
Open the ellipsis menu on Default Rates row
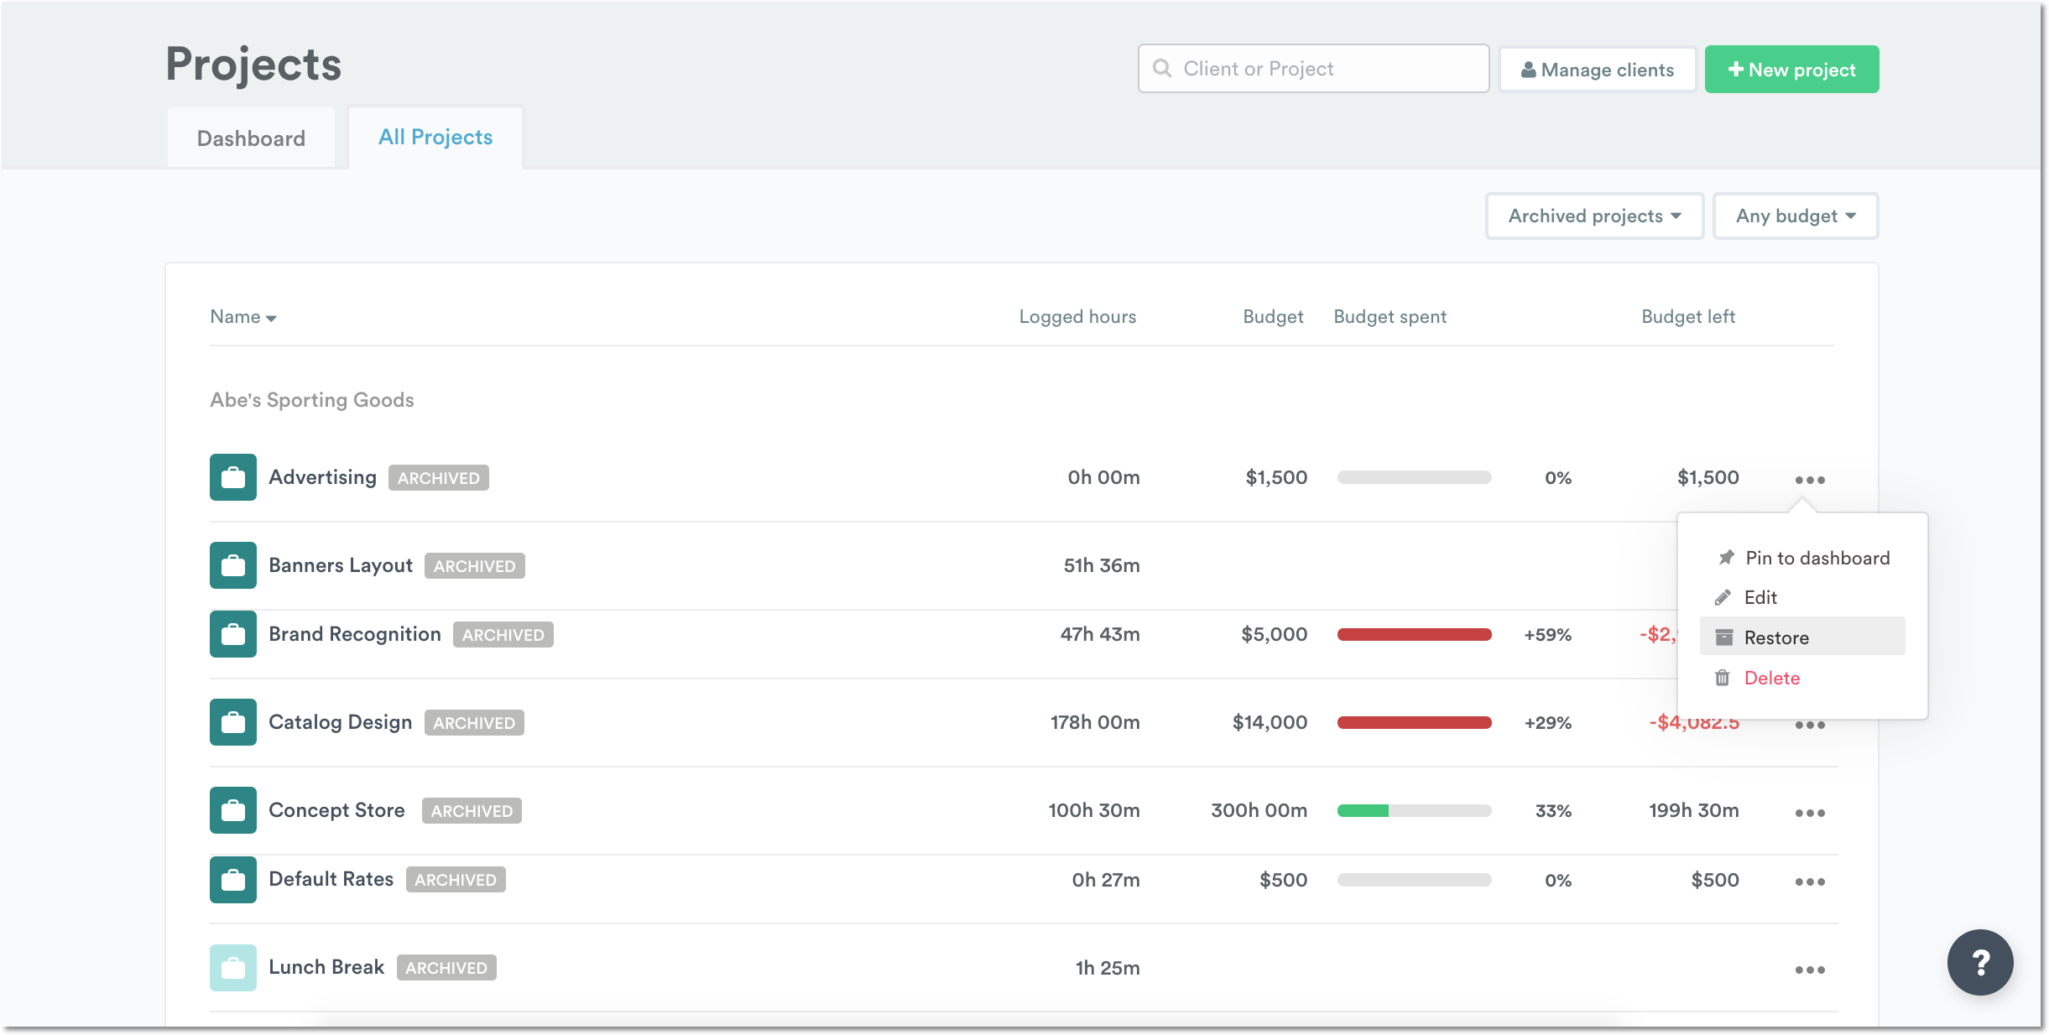point(1812,881)
